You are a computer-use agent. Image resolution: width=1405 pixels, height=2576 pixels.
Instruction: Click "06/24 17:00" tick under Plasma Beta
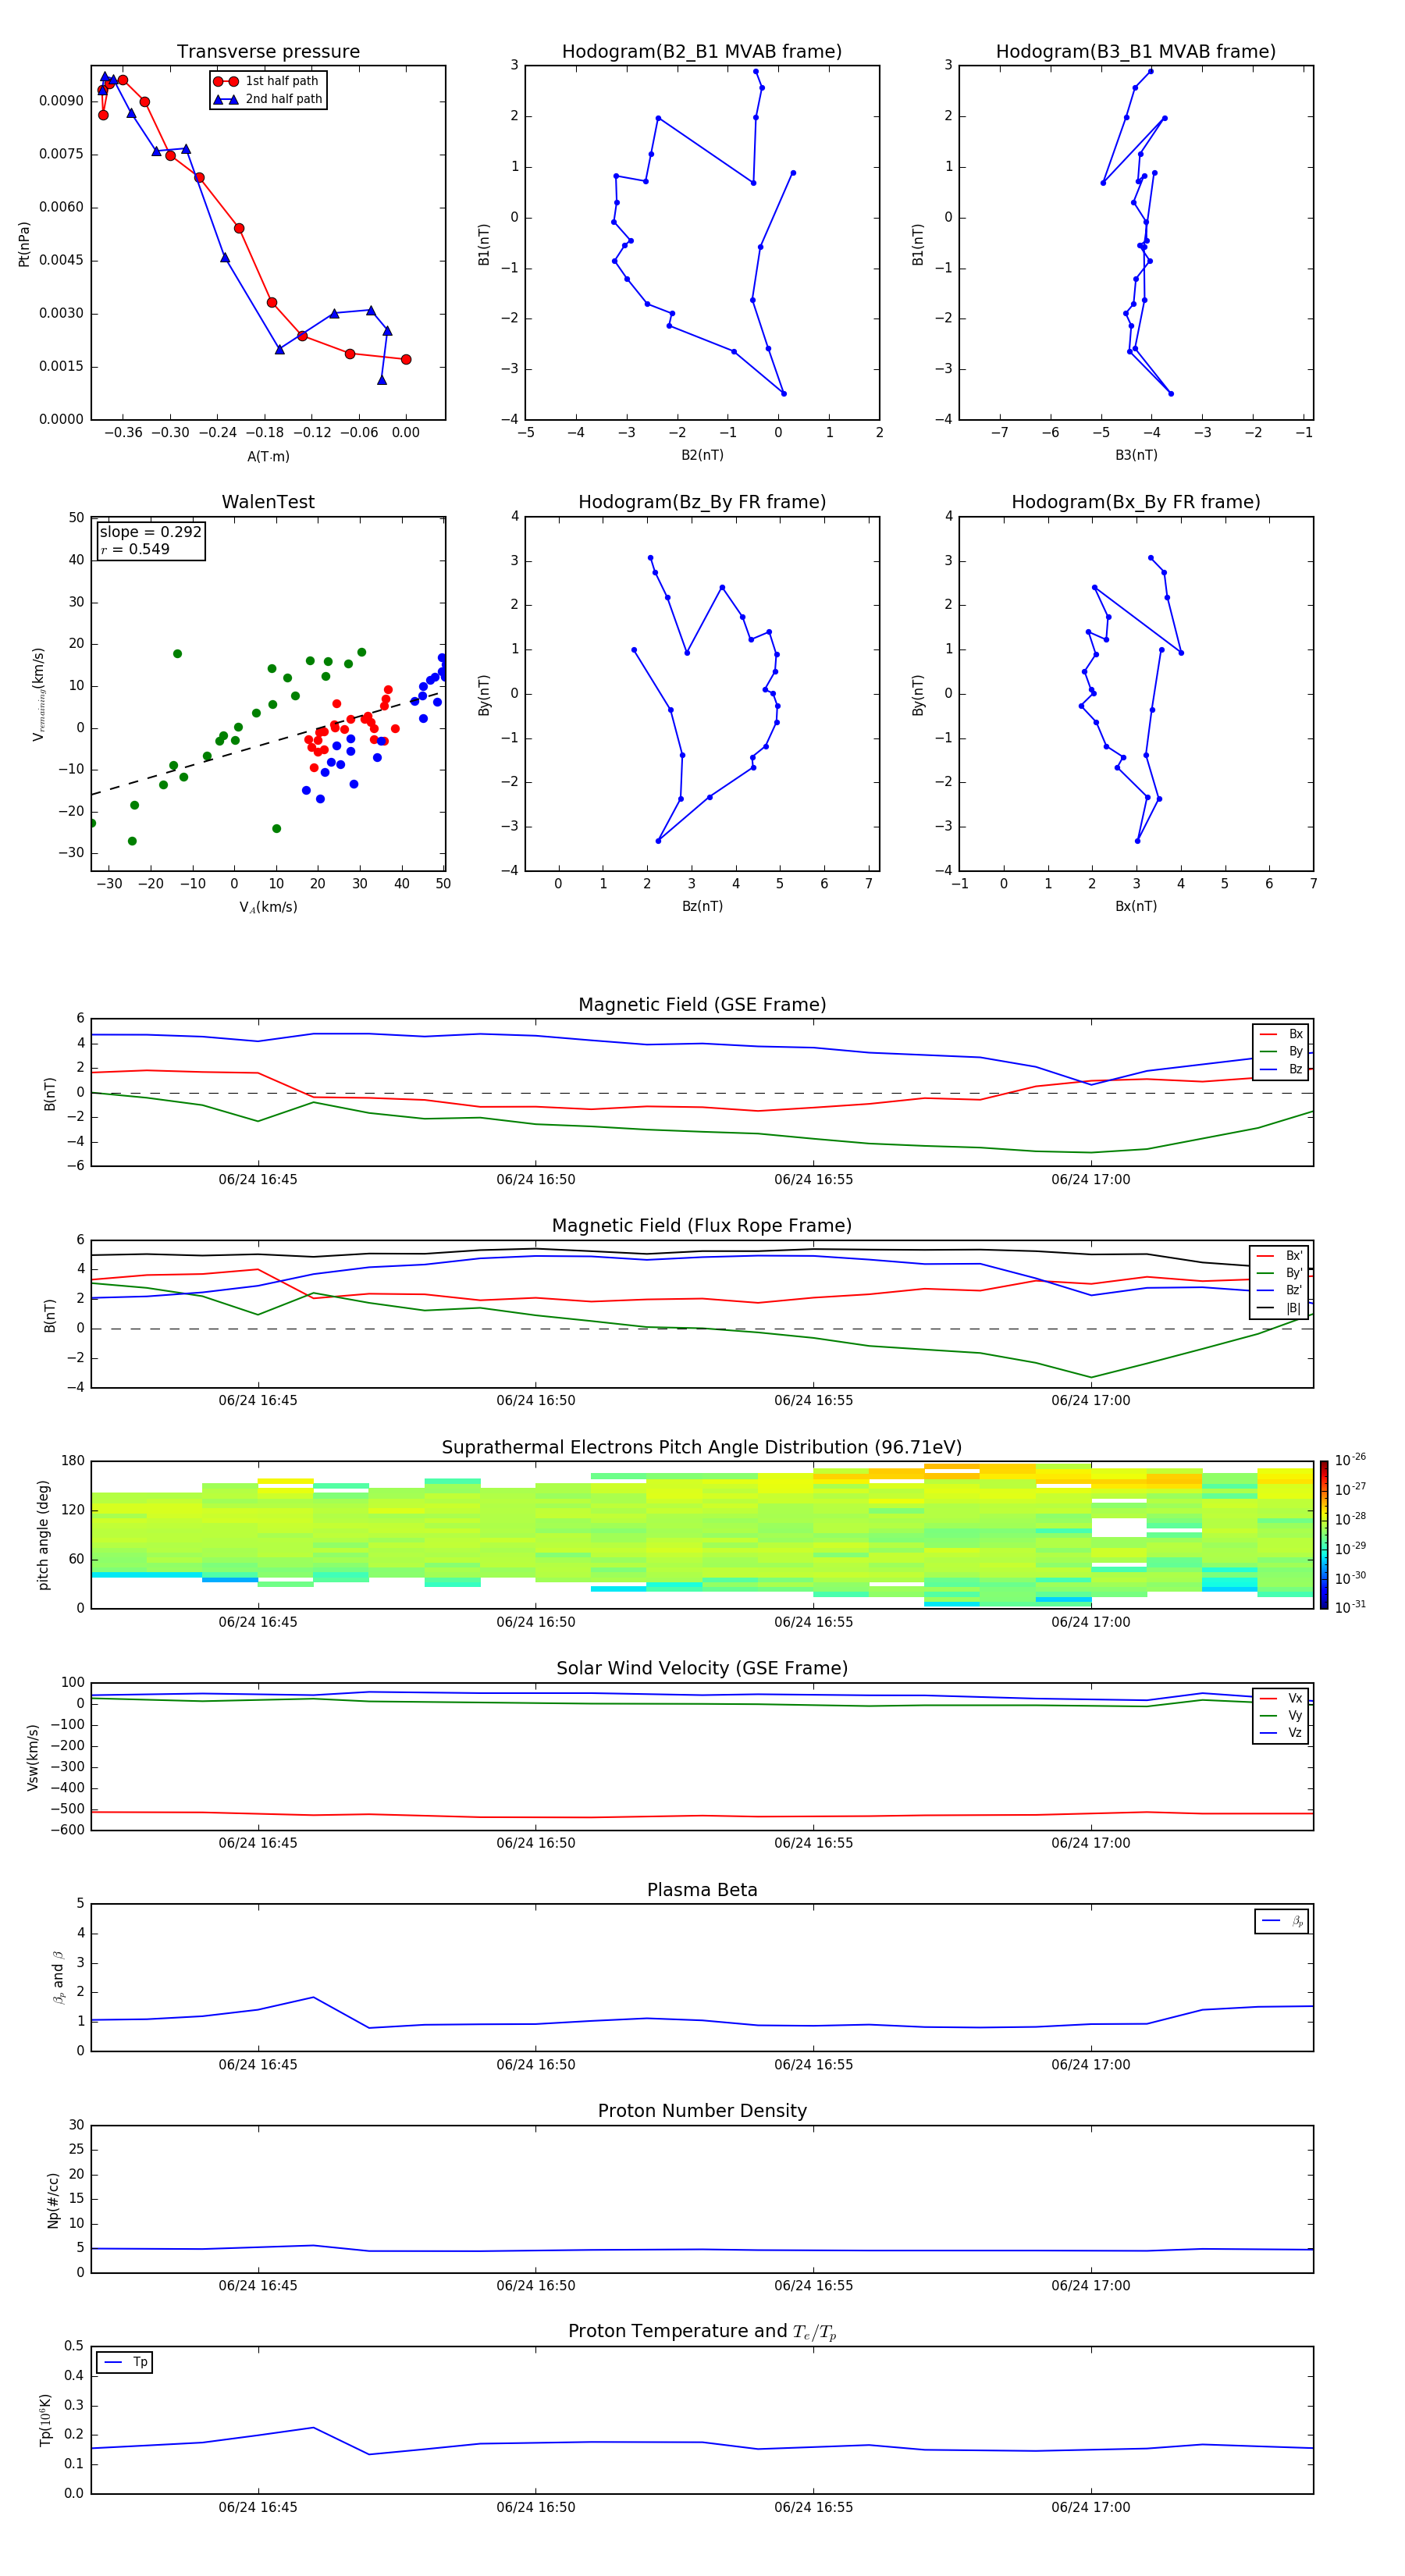click(x=1090, y=2065)
